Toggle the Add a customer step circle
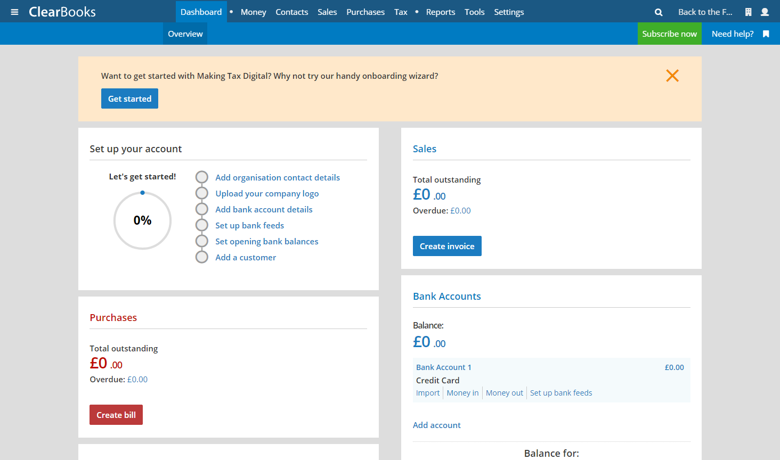 (201, 257)
